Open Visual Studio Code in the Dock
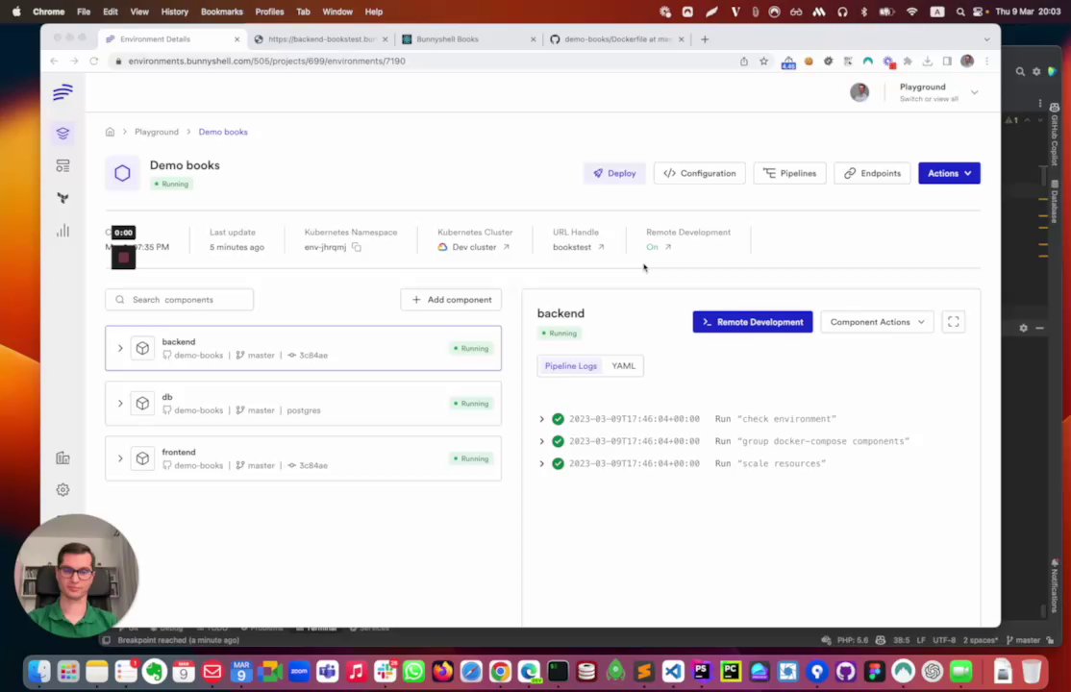This screenshot has height=692, width=1071. [x=673, y=672]
